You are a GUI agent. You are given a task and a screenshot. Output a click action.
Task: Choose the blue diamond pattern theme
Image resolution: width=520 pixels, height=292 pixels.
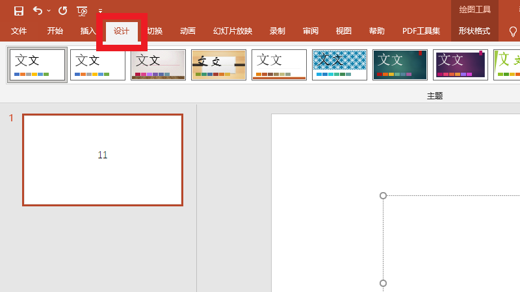[x=339, y=65]
